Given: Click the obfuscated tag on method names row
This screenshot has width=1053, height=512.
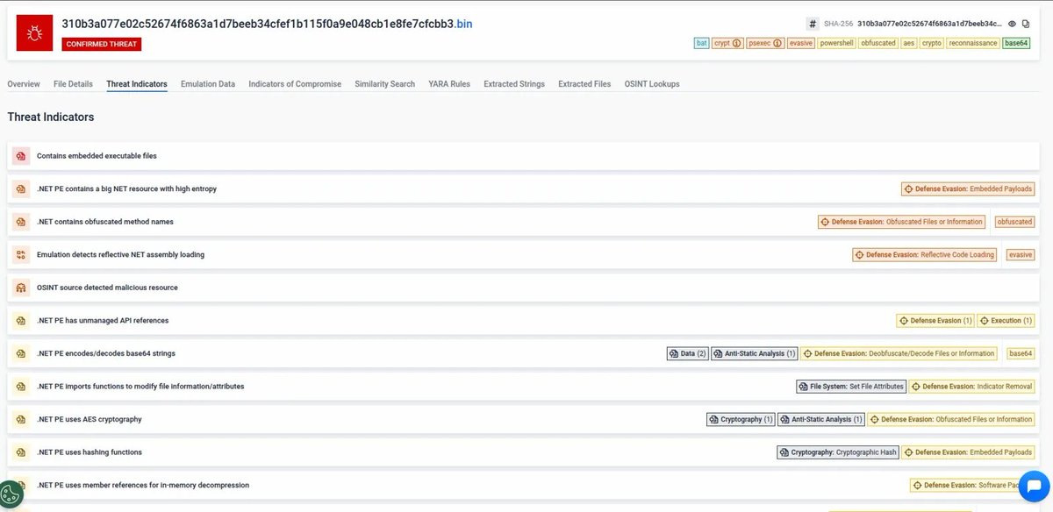Looking at the screenshot, I should tap(1015, 222).
